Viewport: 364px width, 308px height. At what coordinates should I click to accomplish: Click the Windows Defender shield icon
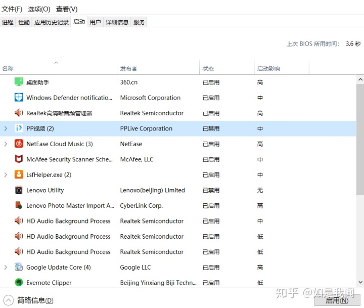pyautogui.click(x=19, y=97)
